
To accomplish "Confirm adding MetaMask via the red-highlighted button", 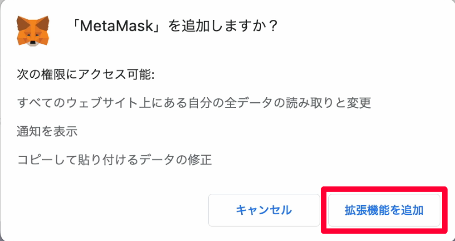I will 384,210.
